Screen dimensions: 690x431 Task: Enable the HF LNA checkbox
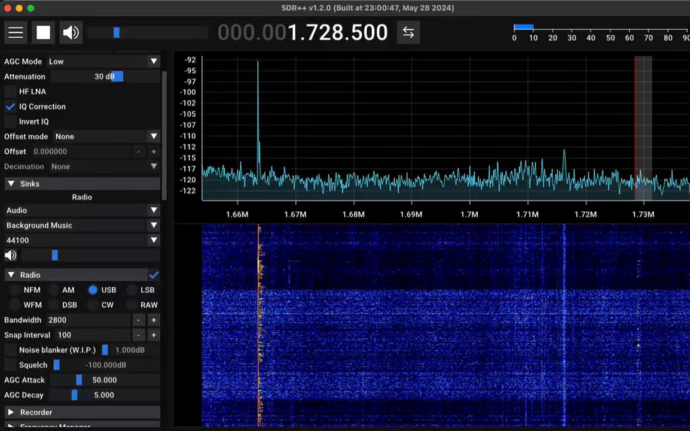pos(10,91)
